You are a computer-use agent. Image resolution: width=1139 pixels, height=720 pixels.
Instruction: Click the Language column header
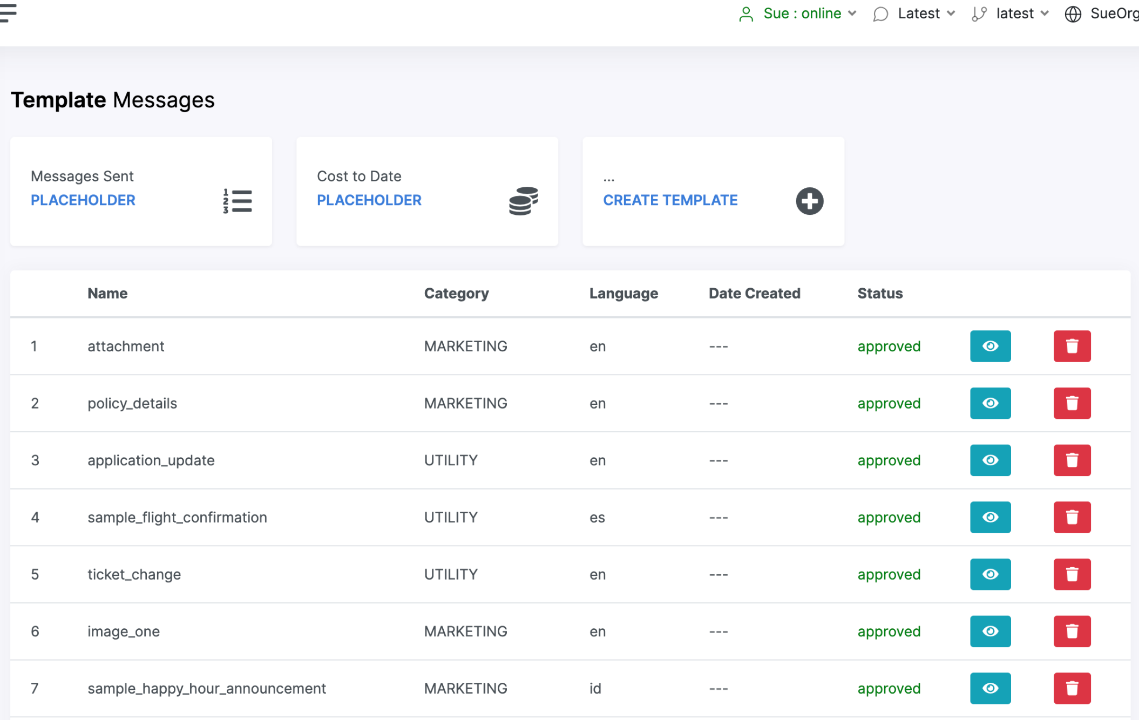pos(623,293)
